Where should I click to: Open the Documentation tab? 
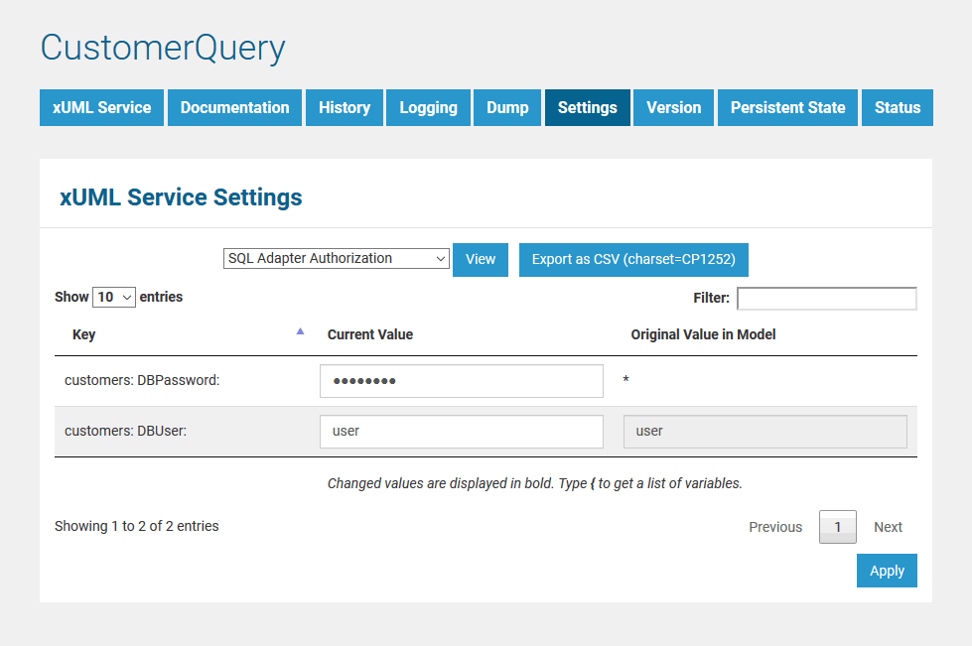click(x=234, y=107)
